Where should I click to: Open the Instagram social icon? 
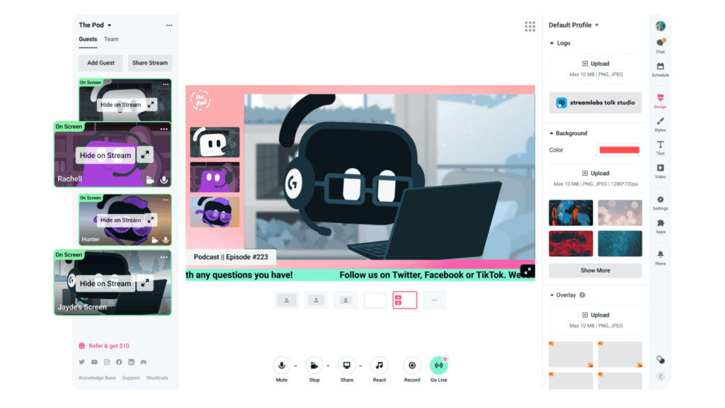[107, 362]
